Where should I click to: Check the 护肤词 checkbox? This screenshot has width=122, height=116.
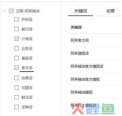pos(17,19)
